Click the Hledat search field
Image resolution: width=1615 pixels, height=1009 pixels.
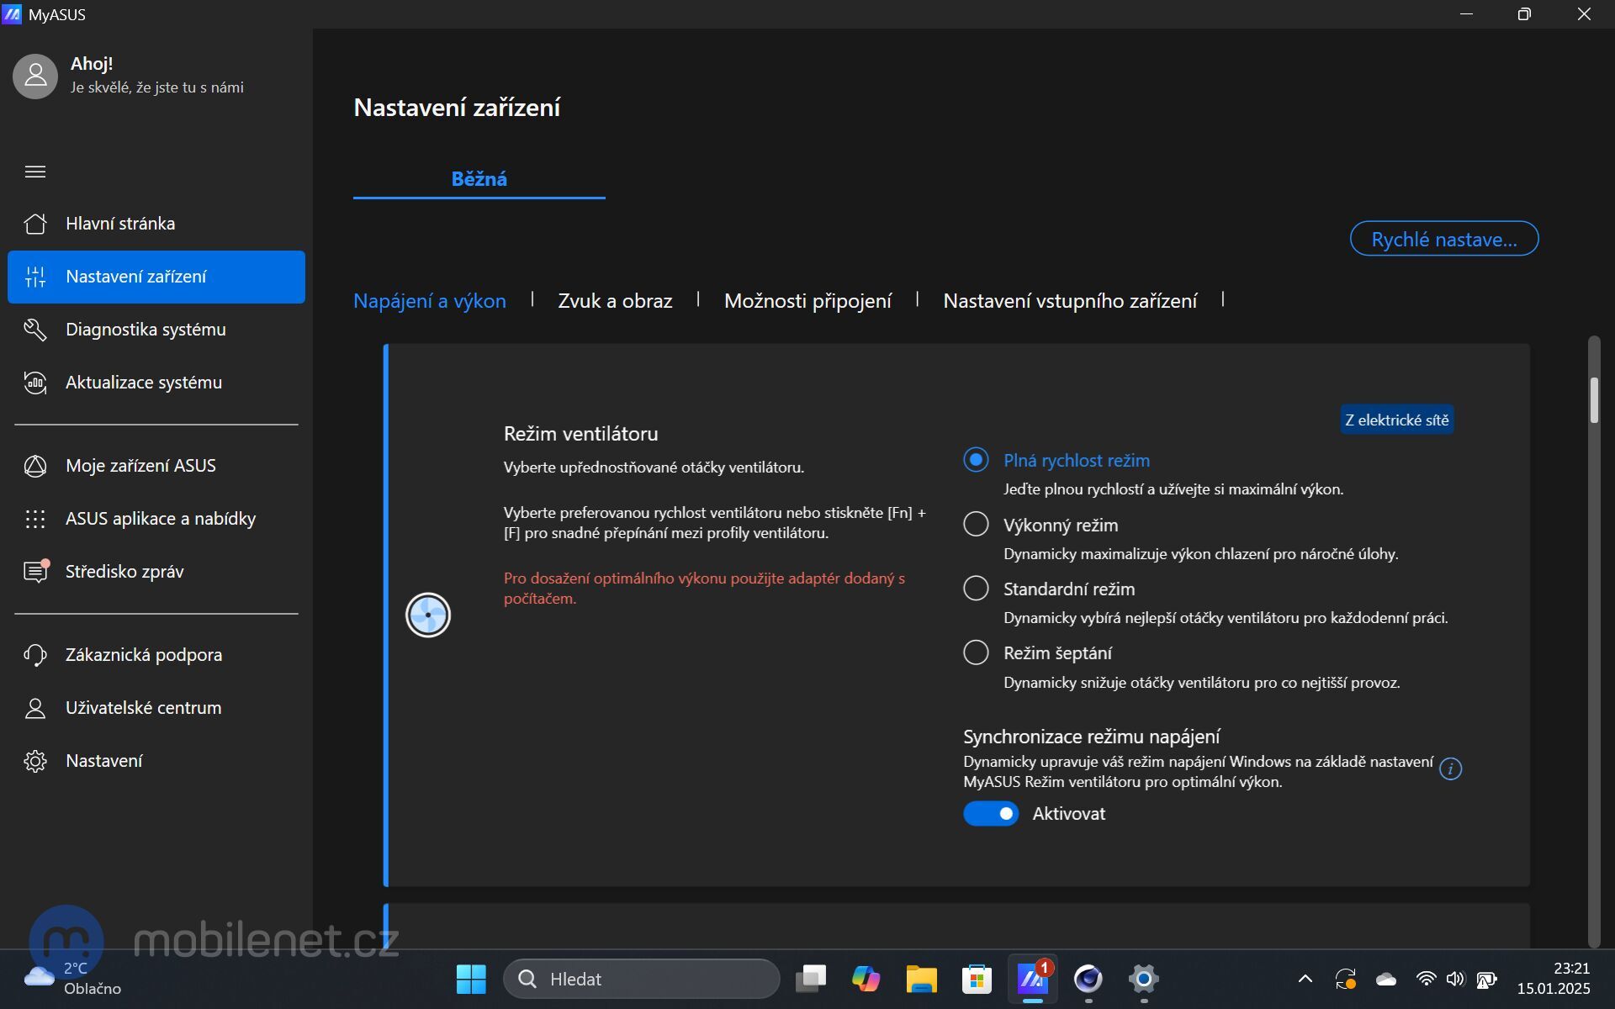[641, 979]
